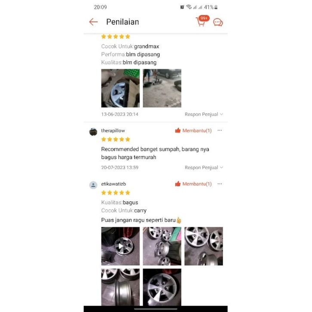Image resolution: width=312 pixels, height=312 pixels.
Task: Open etikawatizb's profile avatar
Action: pos(93,185)
